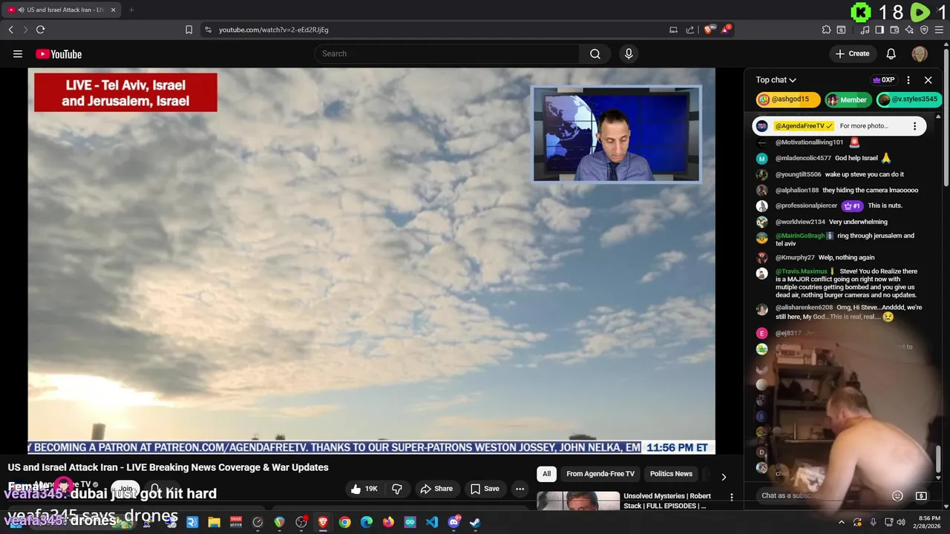This screenshot has width=950, height=534.
Task: Reload the page in the browser
Action: point(40,30)
